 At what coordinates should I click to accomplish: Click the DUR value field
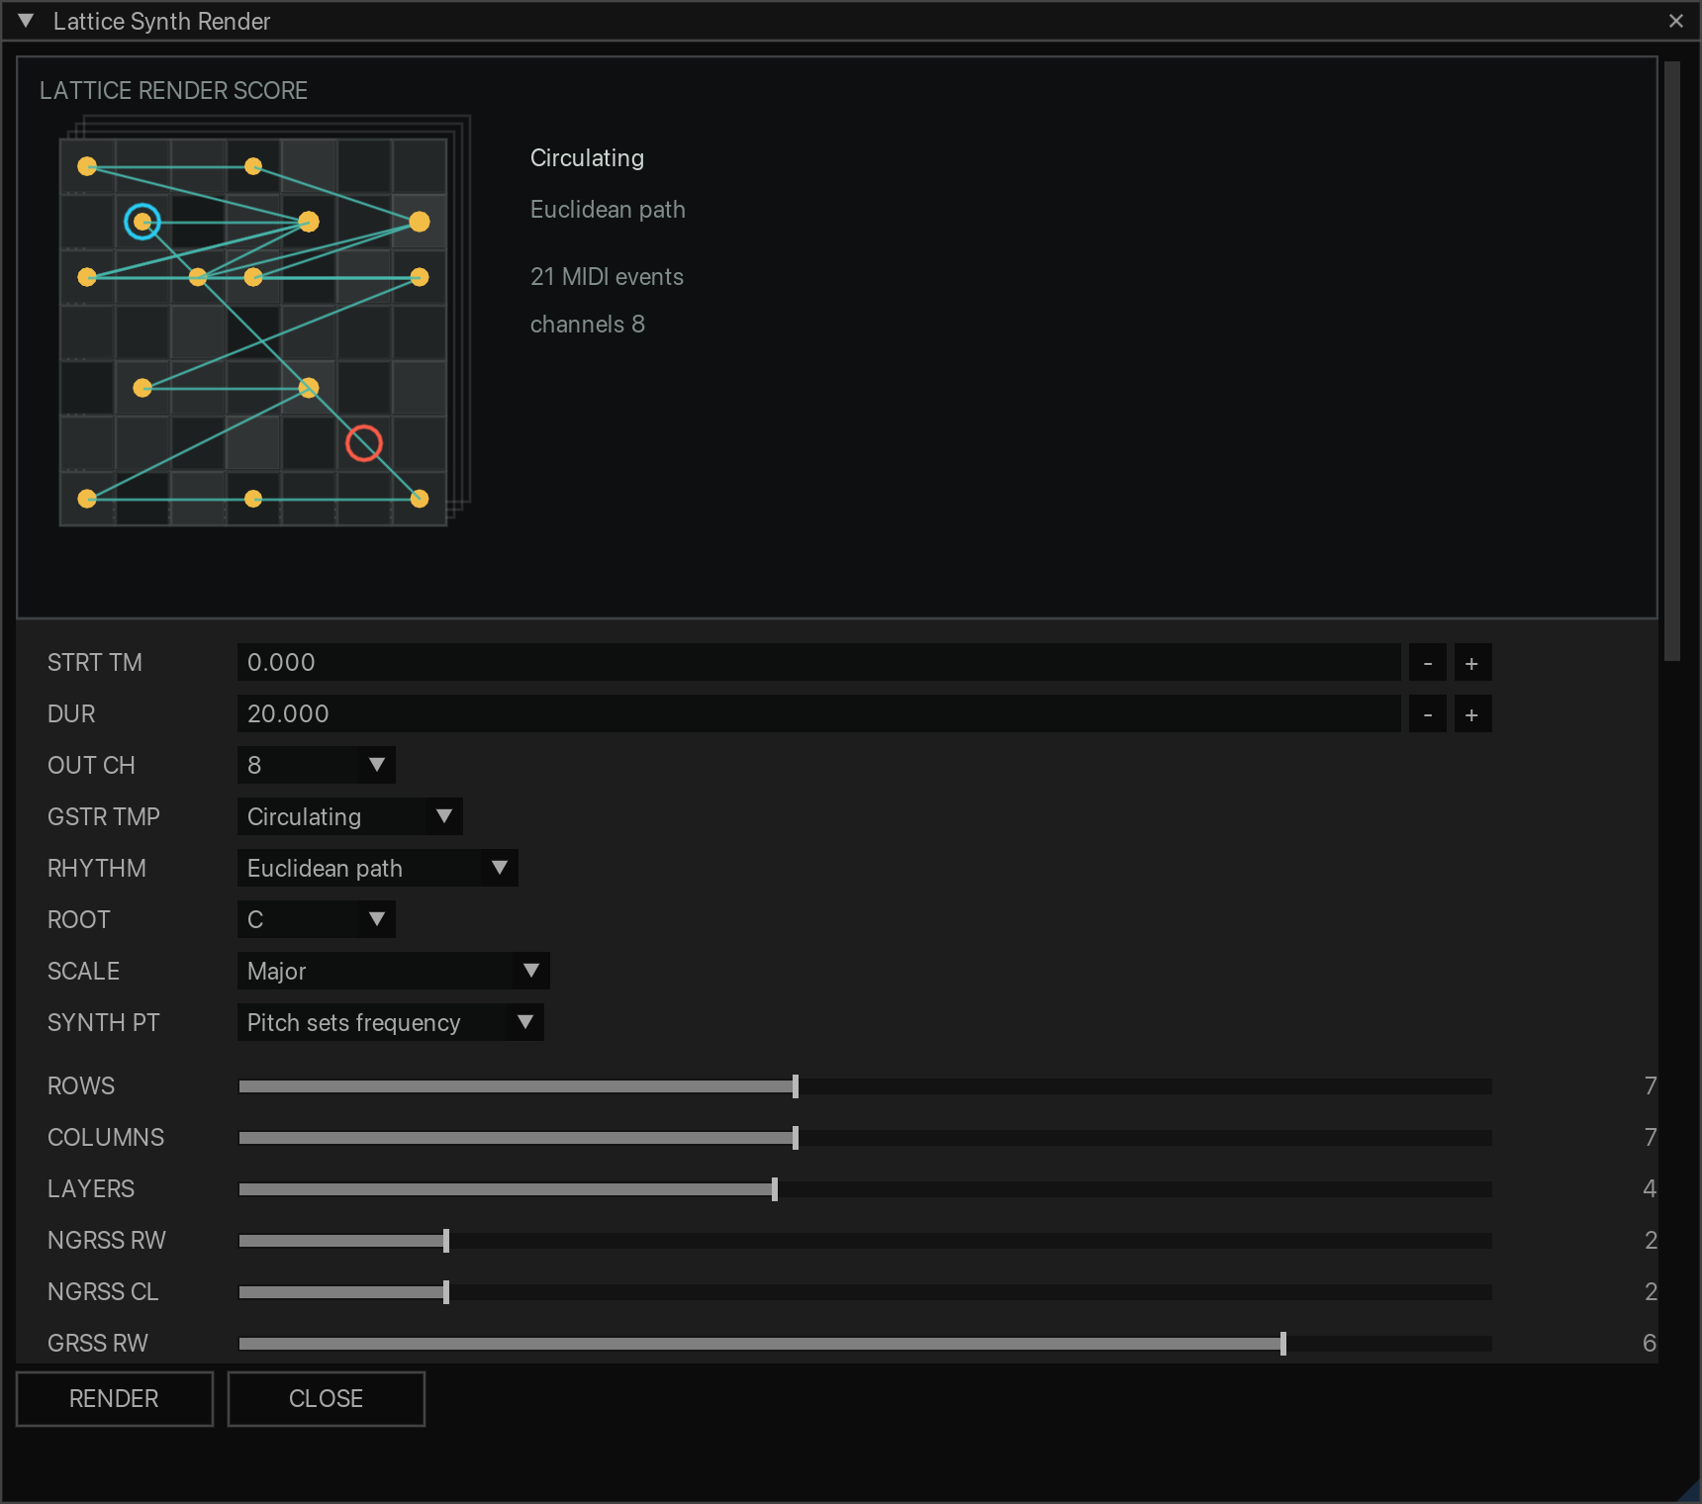(819, 713)
